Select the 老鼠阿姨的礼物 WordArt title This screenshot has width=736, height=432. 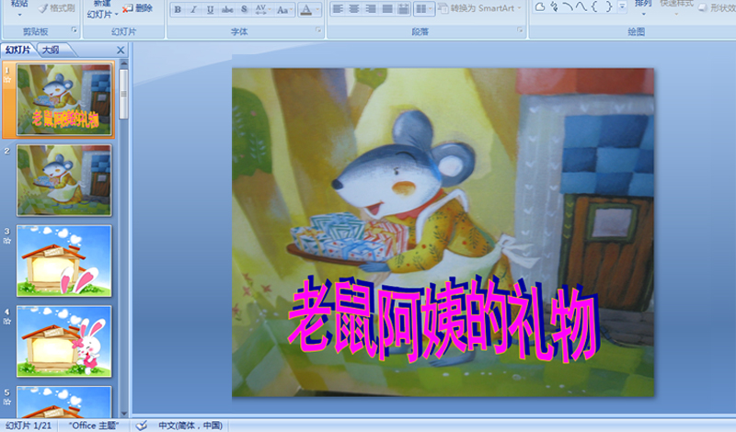[443, 320]
